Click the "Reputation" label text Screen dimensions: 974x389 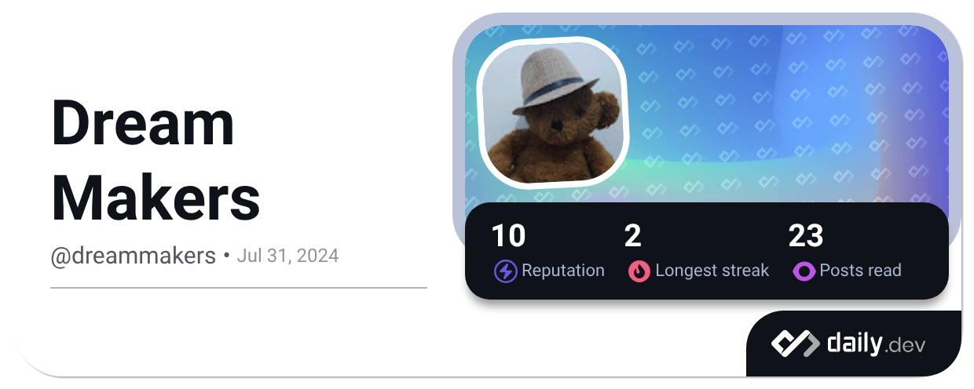[x=563, y=271]
